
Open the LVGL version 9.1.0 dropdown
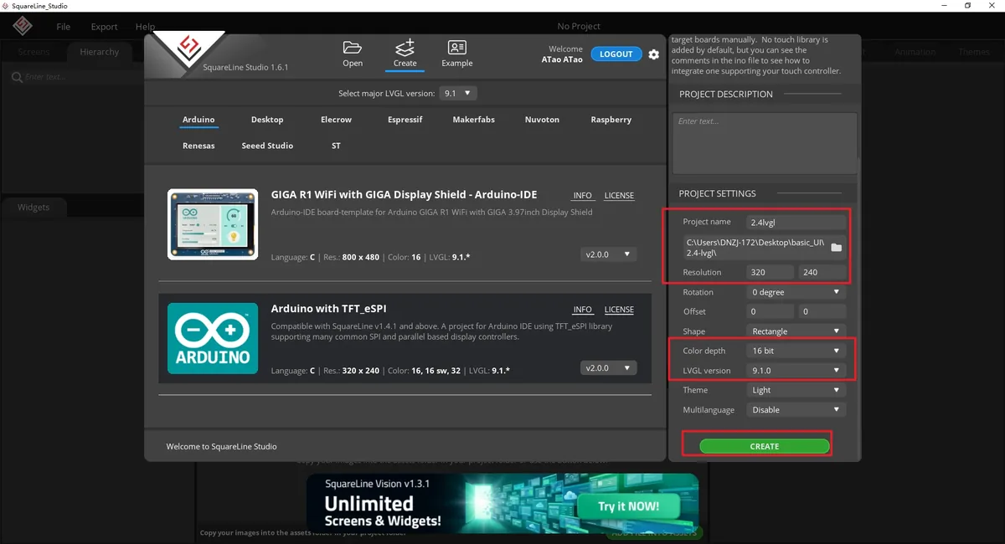click(796, 370)
